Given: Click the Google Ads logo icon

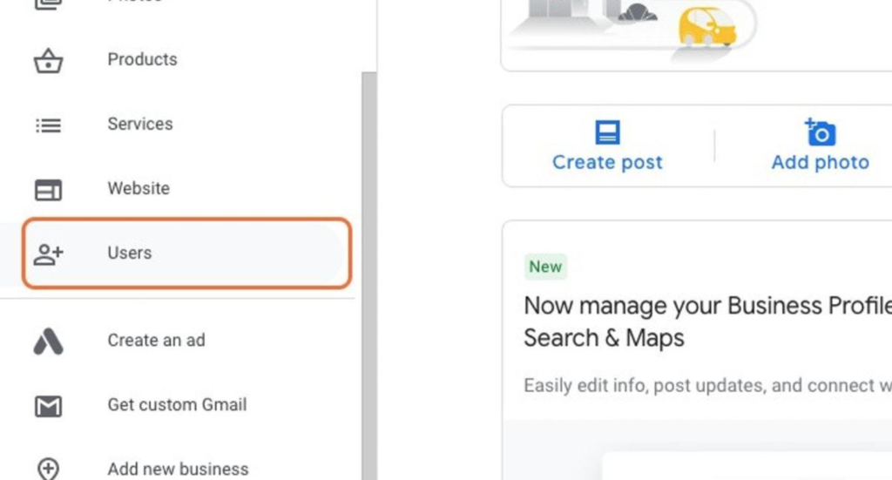Looking at the screenshot, I should click(x=49, y=341).
